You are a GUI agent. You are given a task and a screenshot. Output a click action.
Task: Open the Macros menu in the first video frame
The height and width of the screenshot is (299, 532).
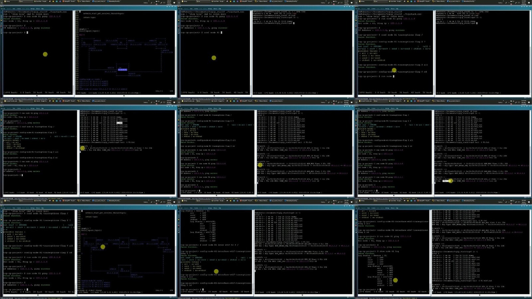coord(38,9)
